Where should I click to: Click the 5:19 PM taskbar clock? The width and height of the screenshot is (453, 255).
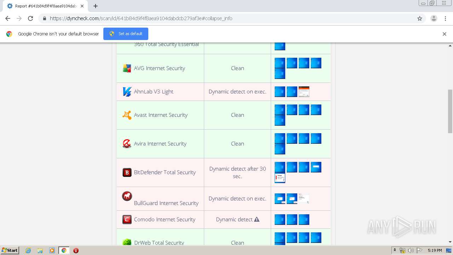tap(435, 250)
